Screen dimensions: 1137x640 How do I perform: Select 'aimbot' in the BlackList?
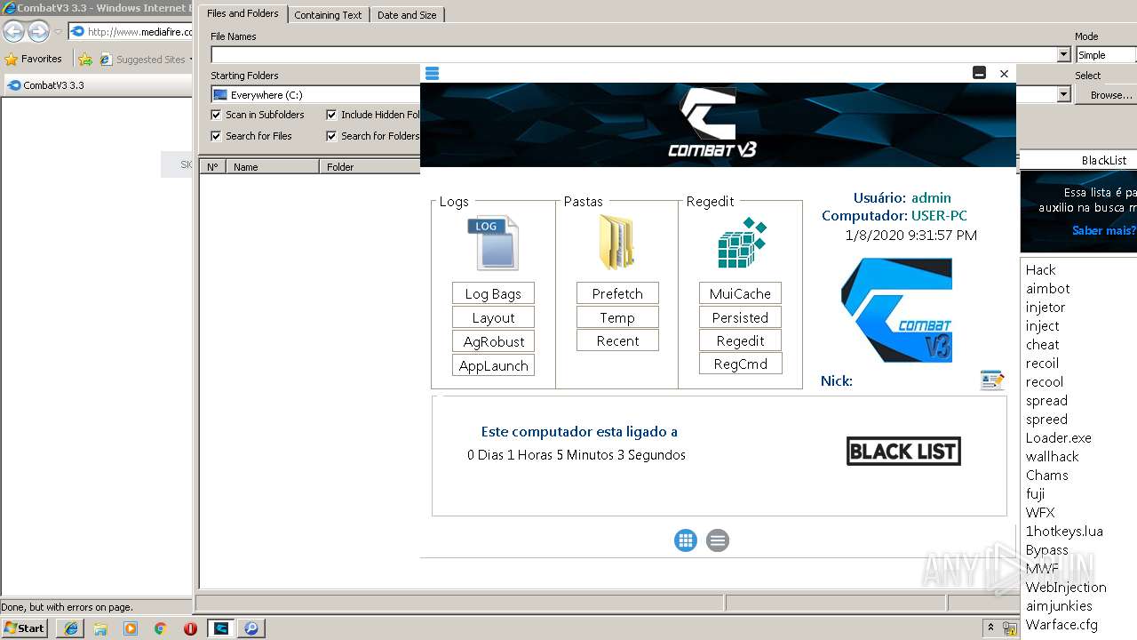(x=1048, y=289)
